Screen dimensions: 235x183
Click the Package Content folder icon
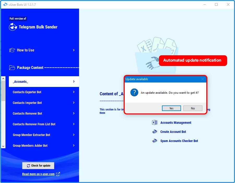tap(12, 68)
